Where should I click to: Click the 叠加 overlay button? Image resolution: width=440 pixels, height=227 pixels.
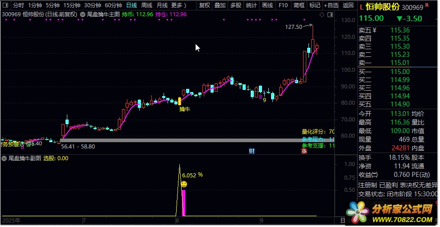[x=220, y=5]
